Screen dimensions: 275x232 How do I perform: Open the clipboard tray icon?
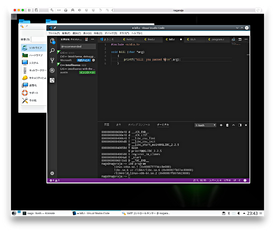[x=224, y=213]
